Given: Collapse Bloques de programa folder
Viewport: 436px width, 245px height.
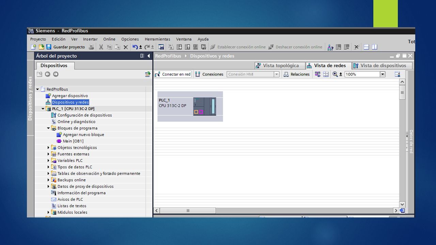Looking at the screenshot, I should [x=48, y=128].
